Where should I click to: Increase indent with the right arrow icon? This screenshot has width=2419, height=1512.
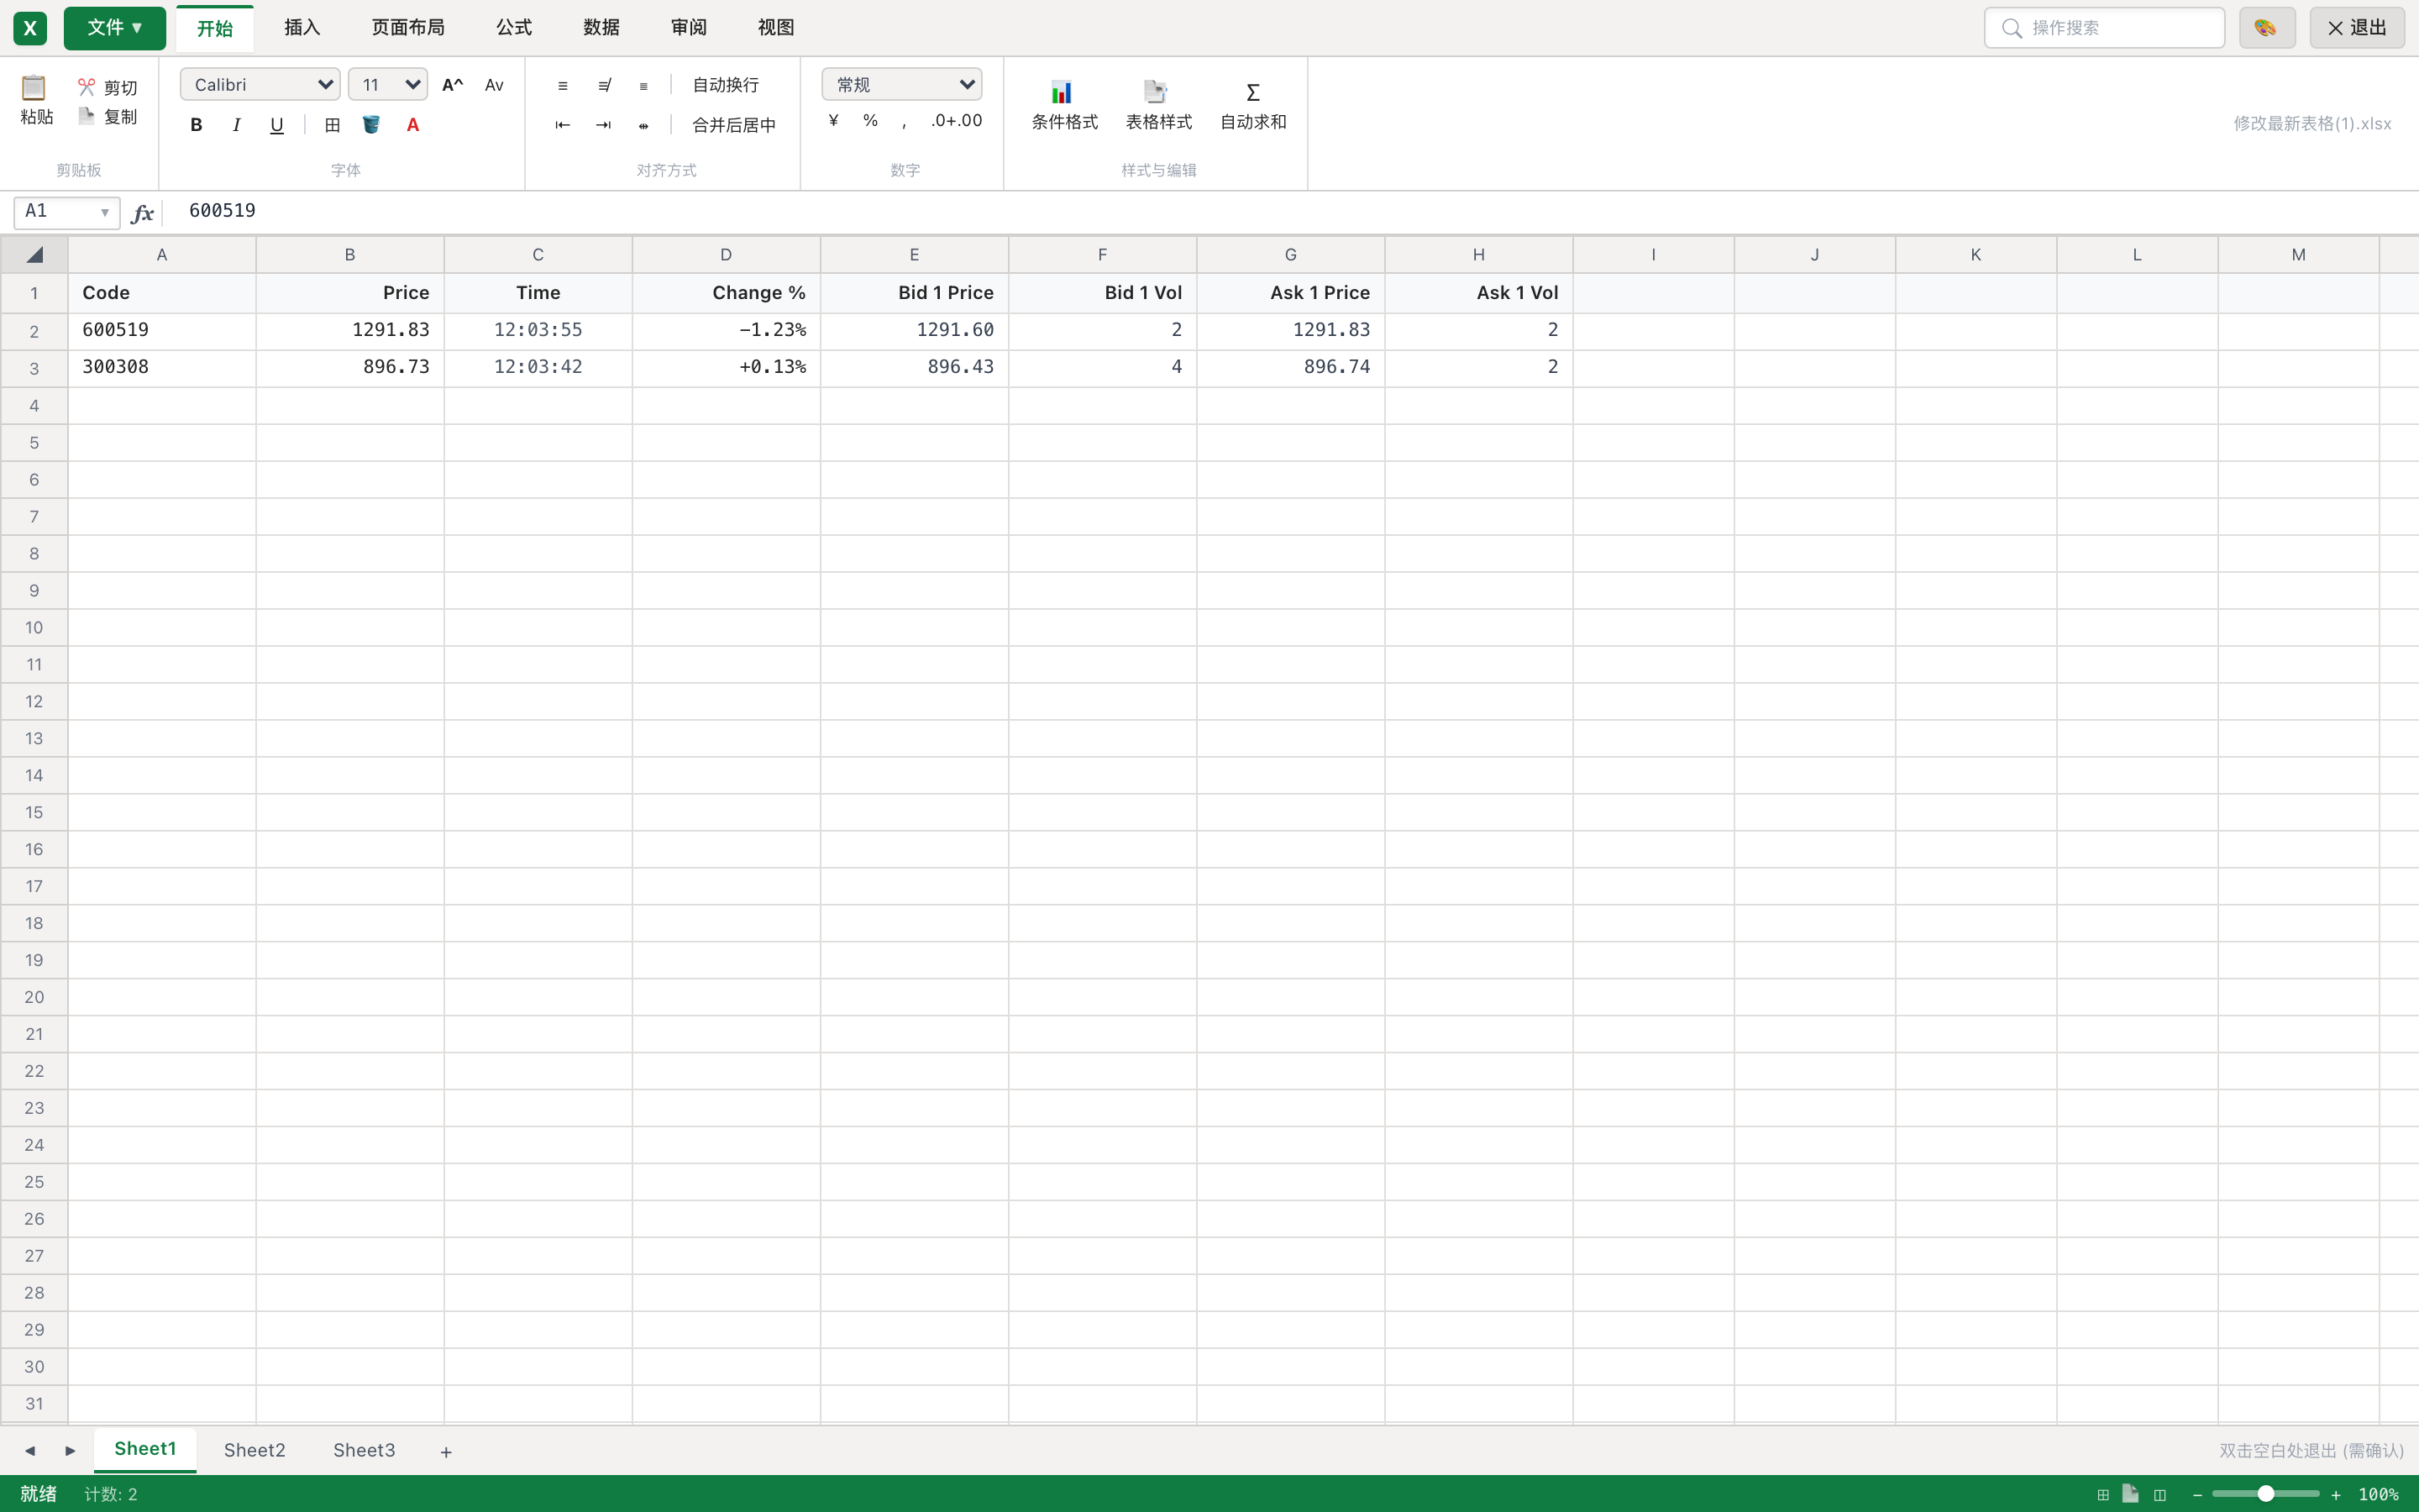(x=604, y=125)
